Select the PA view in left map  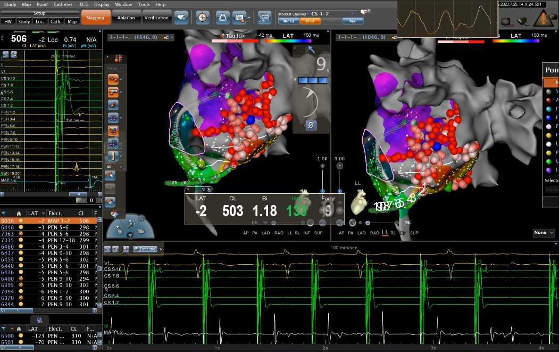pos(255,233)
